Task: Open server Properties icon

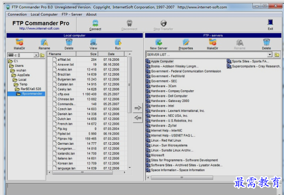Action: (186, 43)
